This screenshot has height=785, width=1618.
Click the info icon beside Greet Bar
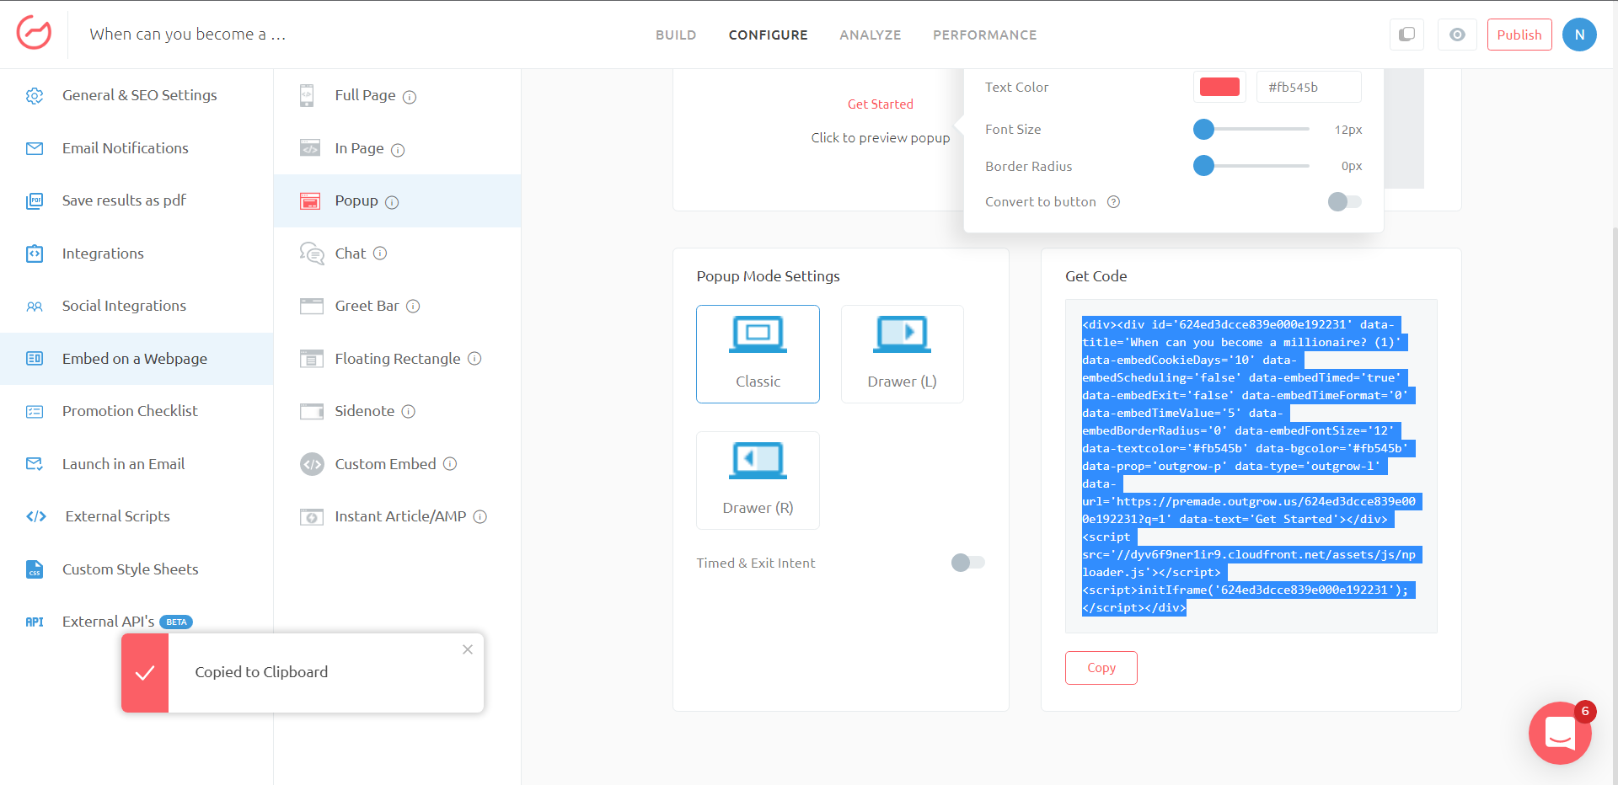413,307
